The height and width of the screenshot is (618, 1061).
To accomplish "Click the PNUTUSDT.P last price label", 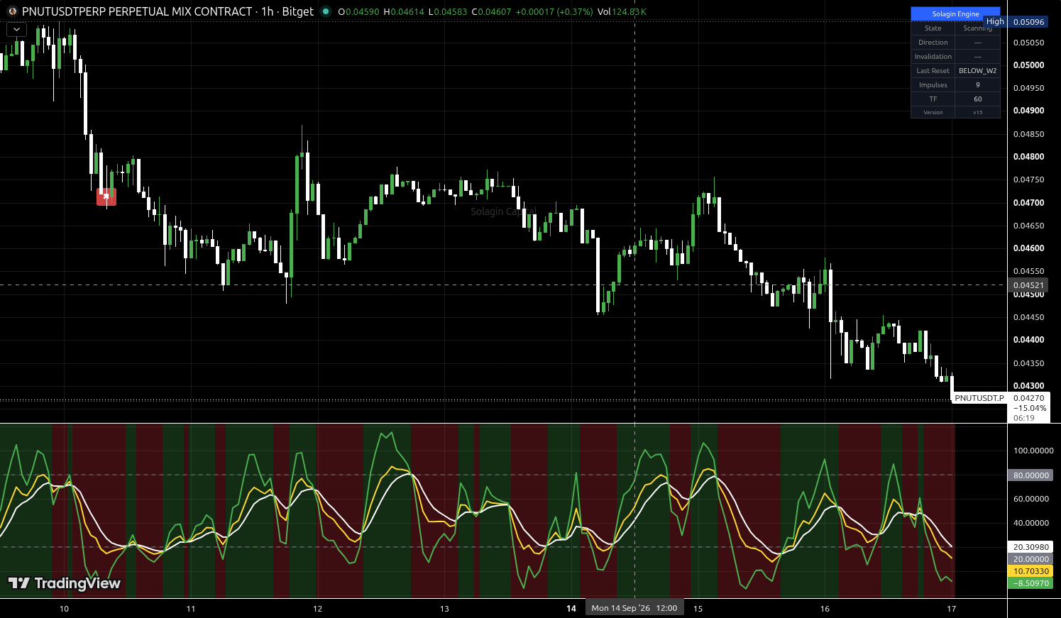I will tap(979, 398).
